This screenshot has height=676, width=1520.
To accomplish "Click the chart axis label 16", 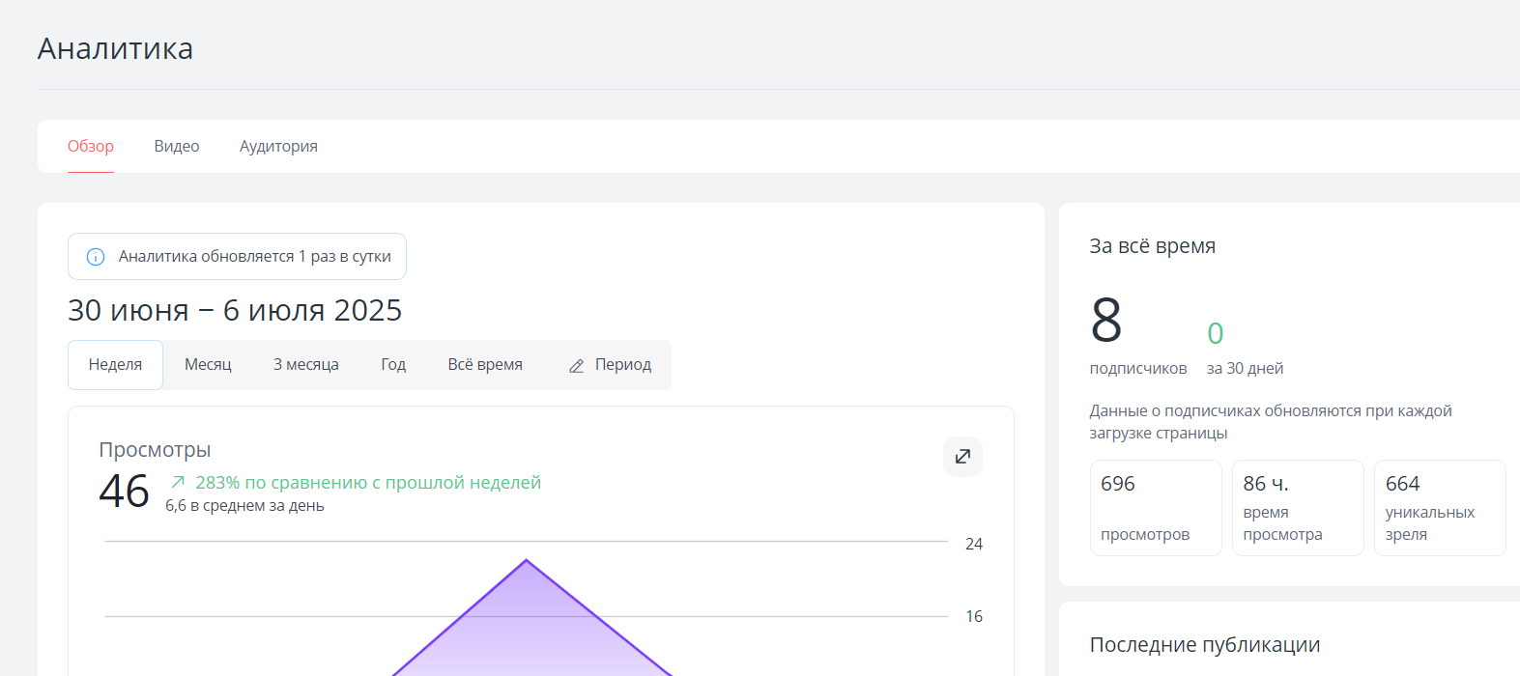I will 974,617.
